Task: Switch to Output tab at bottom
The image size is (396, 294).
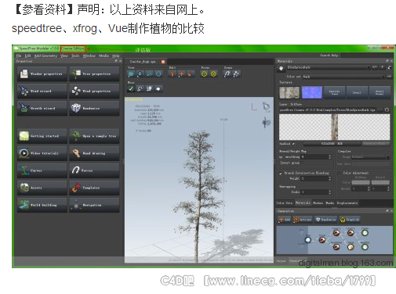Action: click(x=282, y=260)
